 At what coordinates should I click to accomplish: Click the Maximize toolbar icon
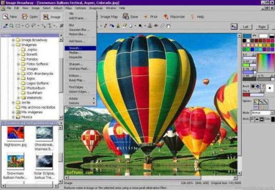pyautogui.click(x=165, y=17)
